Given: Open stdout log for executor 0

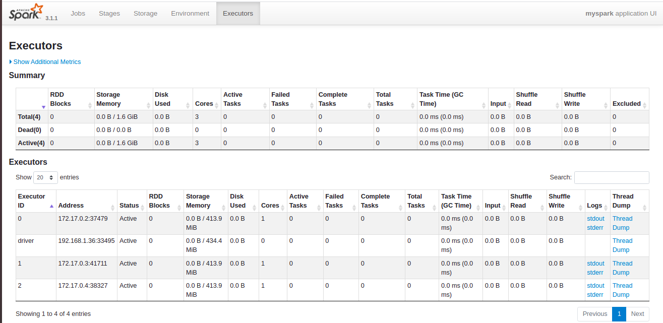Looking at the screenshot, I should (595, 219).
